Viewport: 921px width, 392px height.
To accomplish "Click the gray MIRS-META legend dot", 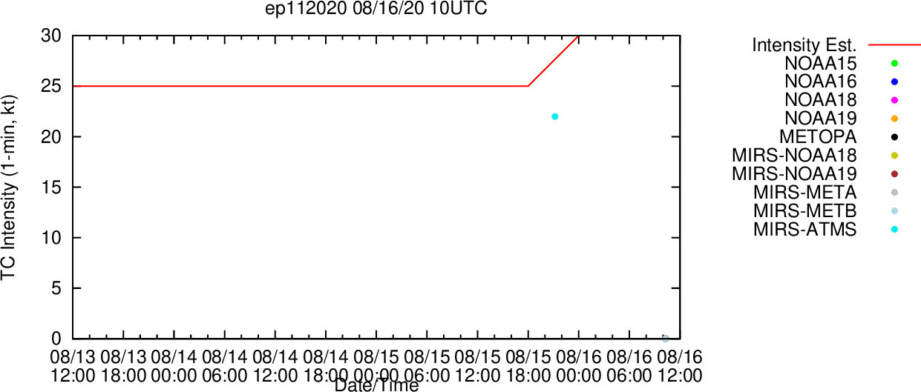I will click(894, 193).
